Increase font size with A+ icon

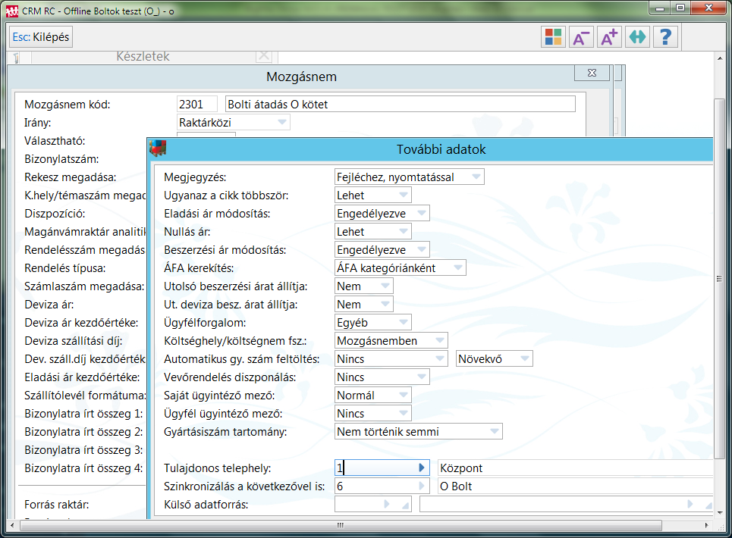pos(608,37)
